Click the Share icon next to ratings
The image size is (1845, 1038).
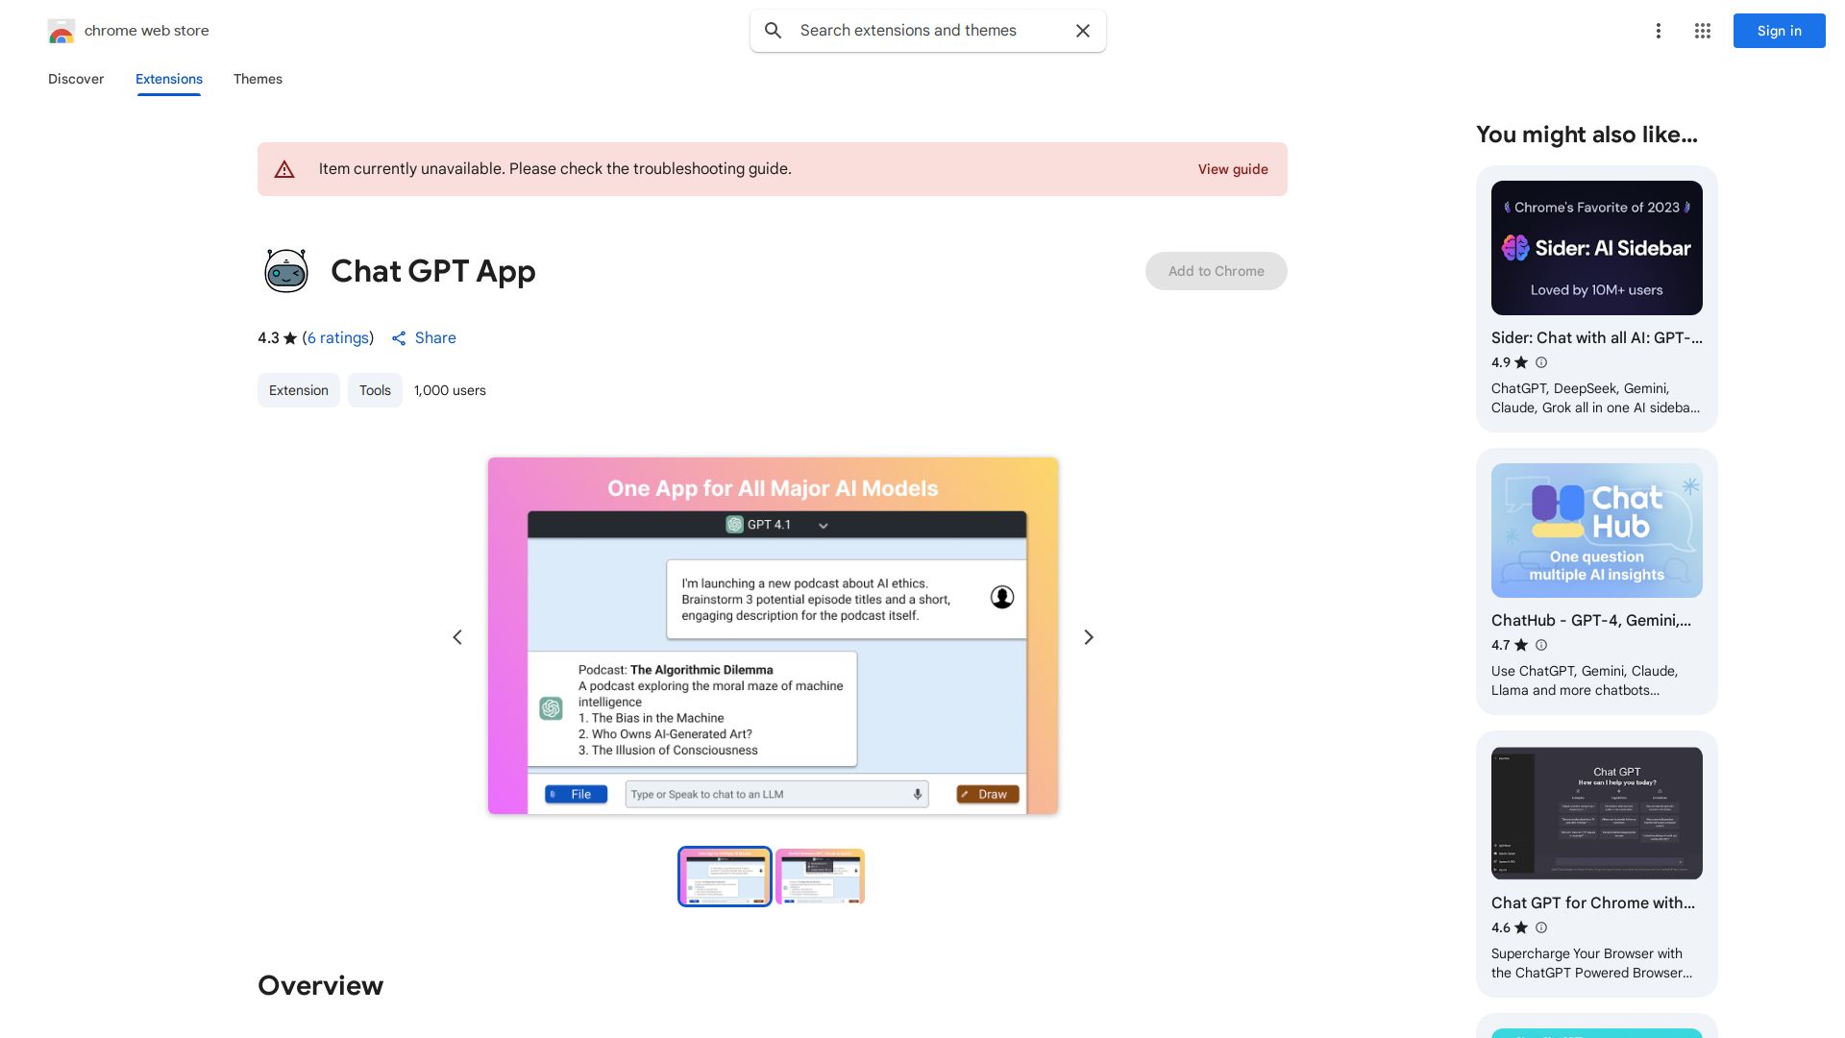[400, 338]
